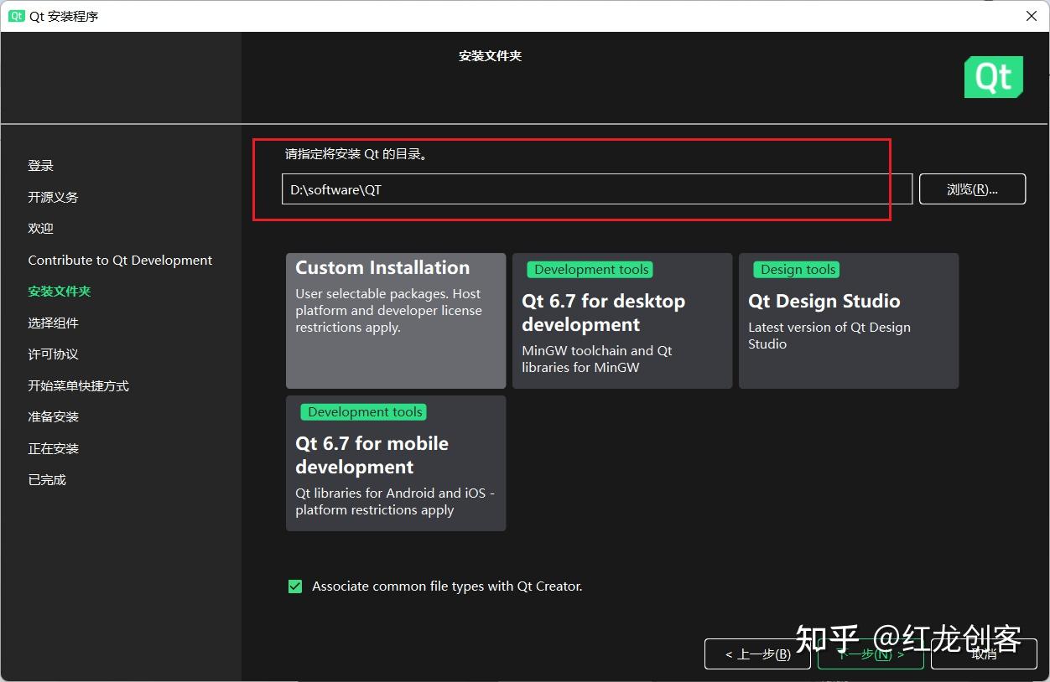This screenshot has width=1050, height=682.
Task: Click the 下一步(N) next button
Action: tap(870, 654)
